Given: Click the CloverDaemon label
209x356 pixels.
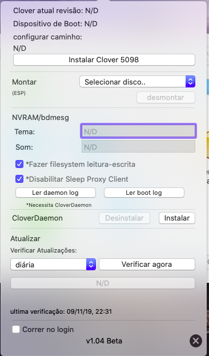Looking at the screenshot, I should 38,218.
